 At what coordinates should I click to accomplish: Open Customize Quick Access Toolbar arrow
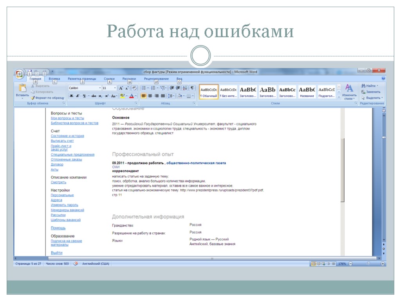coord(52,71)
